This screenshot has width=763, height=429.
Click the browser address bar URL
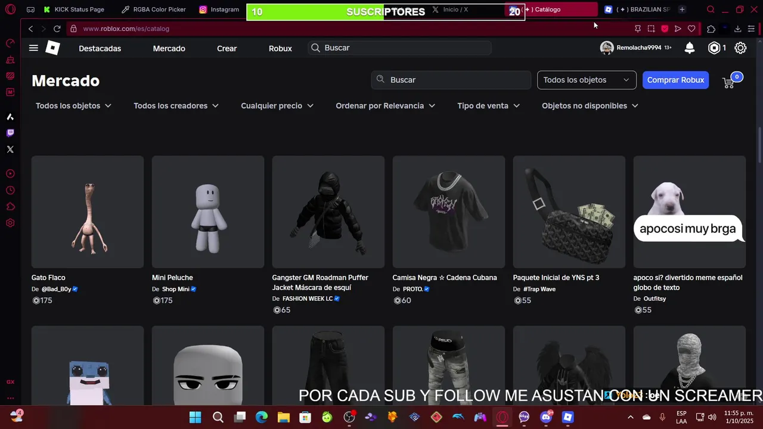click(x=126, y=29)
